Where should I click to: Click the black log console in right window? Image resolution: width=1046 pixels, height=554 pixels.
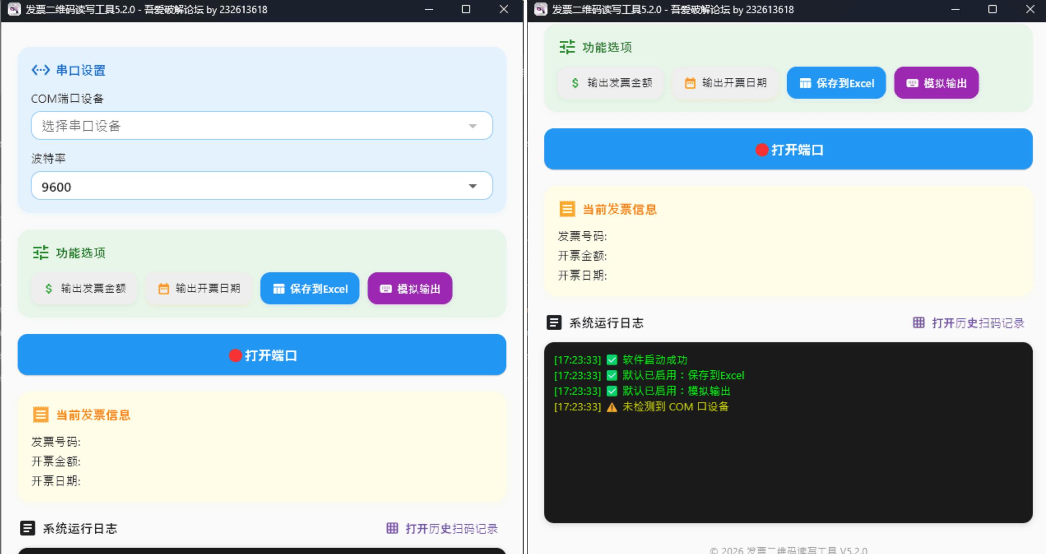click(788, 432)
